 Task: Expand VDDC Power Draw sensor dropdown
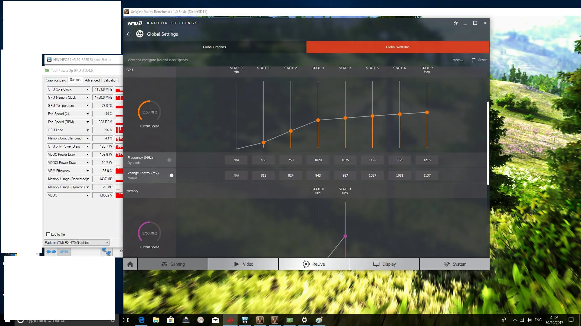tap(87, 155)
